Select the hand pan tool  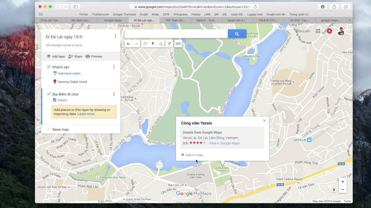[x=145, y=44]
